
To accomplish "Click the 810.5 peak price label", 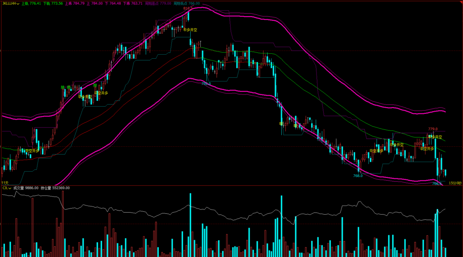I will click(x=188, y=9).
